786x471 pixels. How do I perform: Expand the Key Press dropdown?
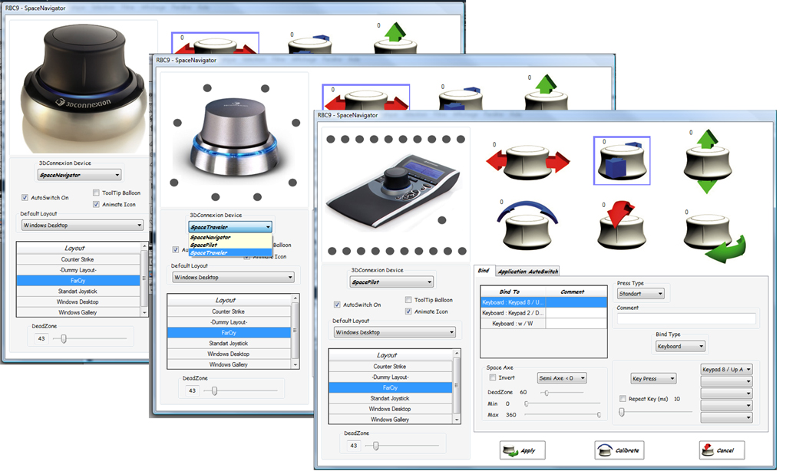point(654,378)
